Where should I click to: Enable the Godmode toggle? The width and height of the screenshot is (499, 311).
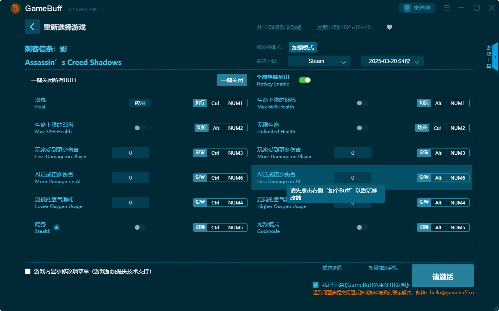(x=362, y=227)
